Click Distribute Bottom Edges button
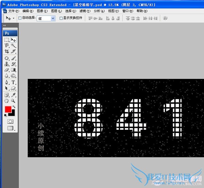 [x=138, y=18]
